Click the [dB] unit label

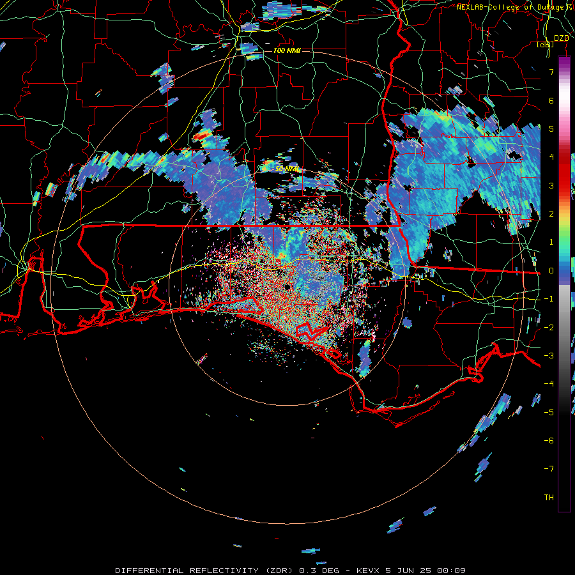(x=546, y=45)
